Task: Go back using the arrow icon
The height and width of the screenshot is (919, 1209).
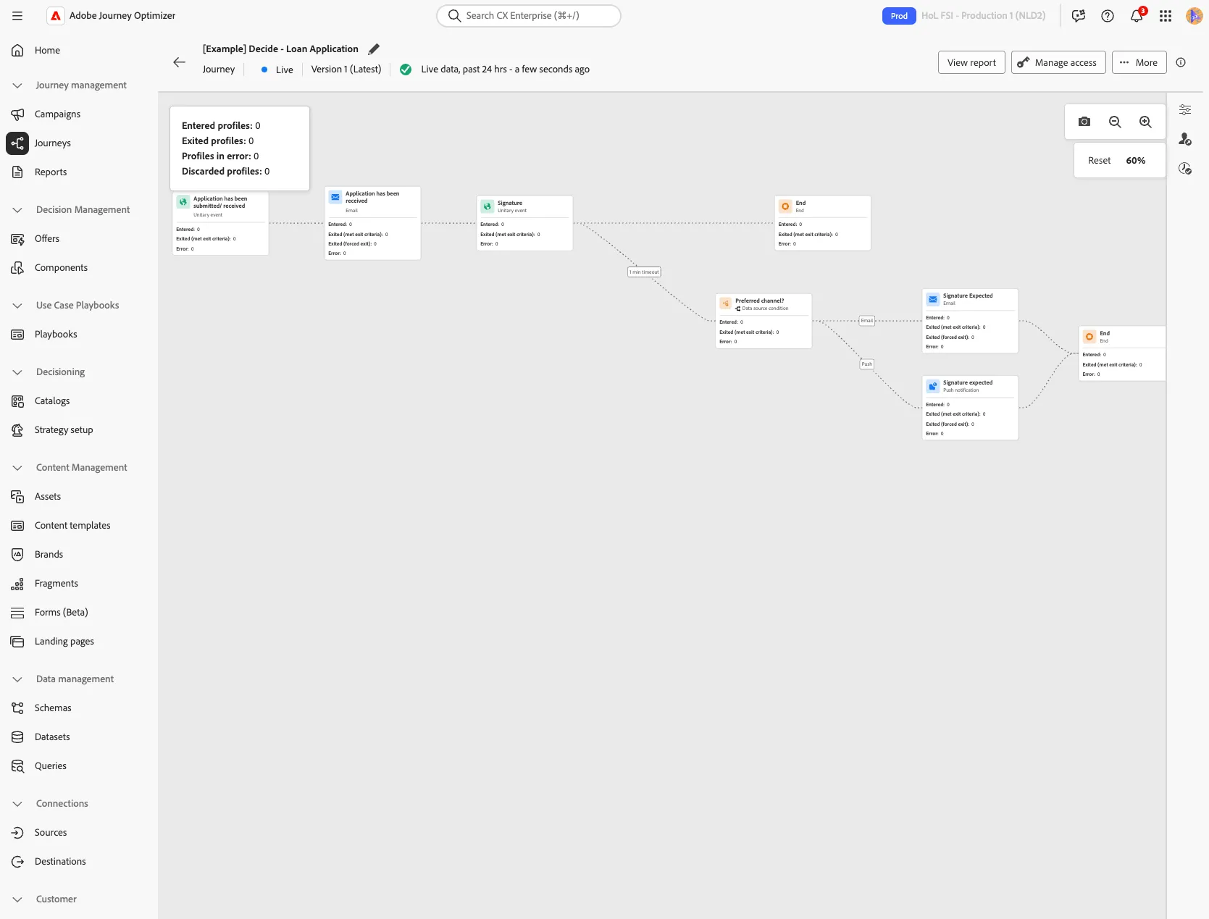Action: [180, 62]
